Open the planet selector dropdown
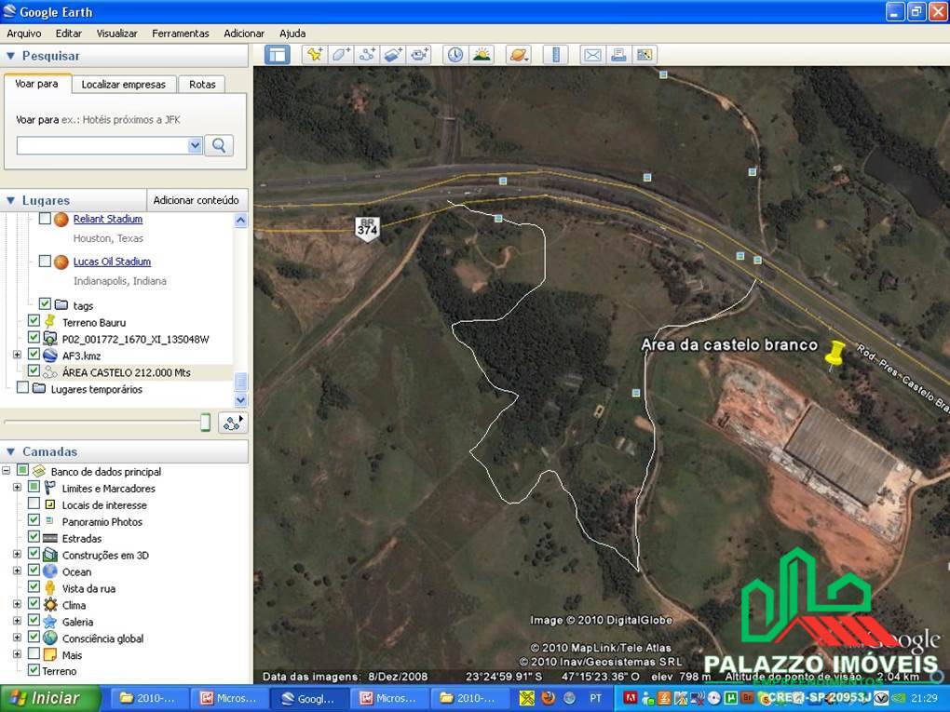The height and width of the screenshot is (712, 950). (x=518, y=55)
